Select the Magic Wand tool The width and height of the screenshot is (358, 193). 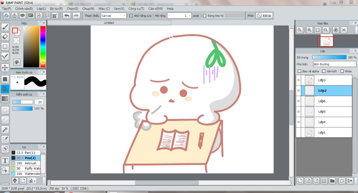pos(5,129)
